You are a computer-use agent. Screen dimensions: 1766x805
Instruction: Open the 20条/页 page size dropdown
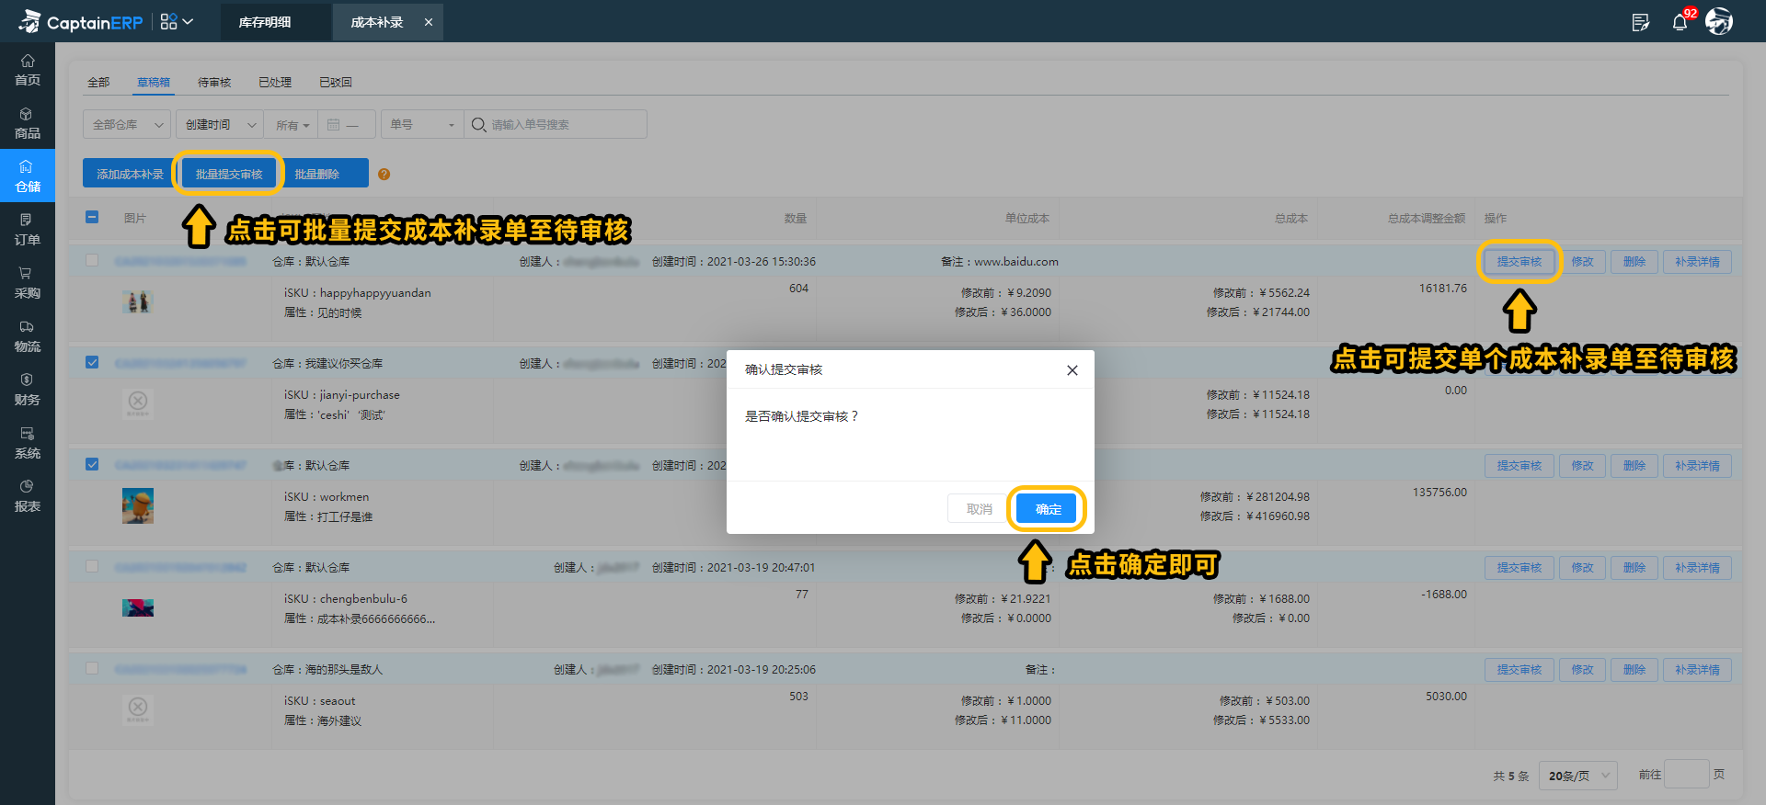click(1578, 776)
